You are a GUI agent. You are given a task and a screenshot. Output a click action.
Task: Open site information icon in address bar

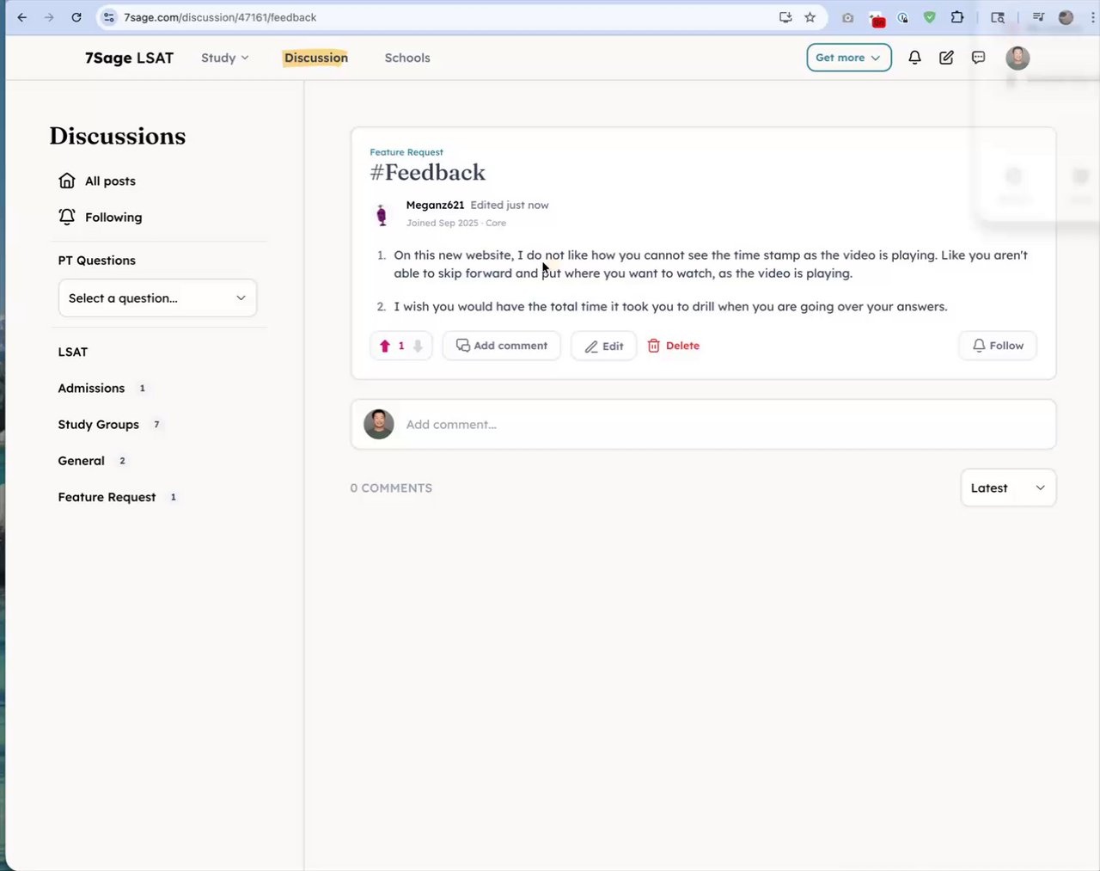tap(108, 17)
